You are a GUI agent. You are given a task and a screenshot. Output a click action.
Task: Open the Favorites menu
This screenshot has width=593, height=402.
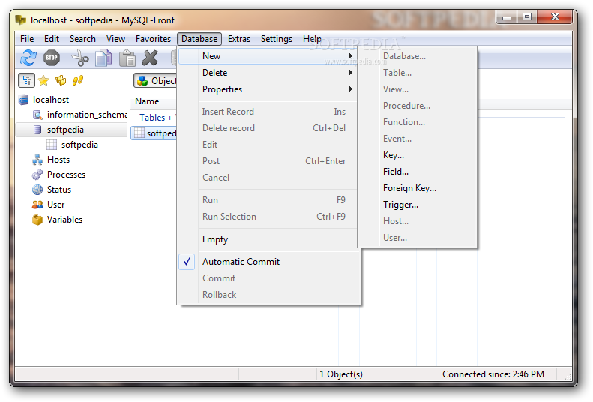[153, 39]
